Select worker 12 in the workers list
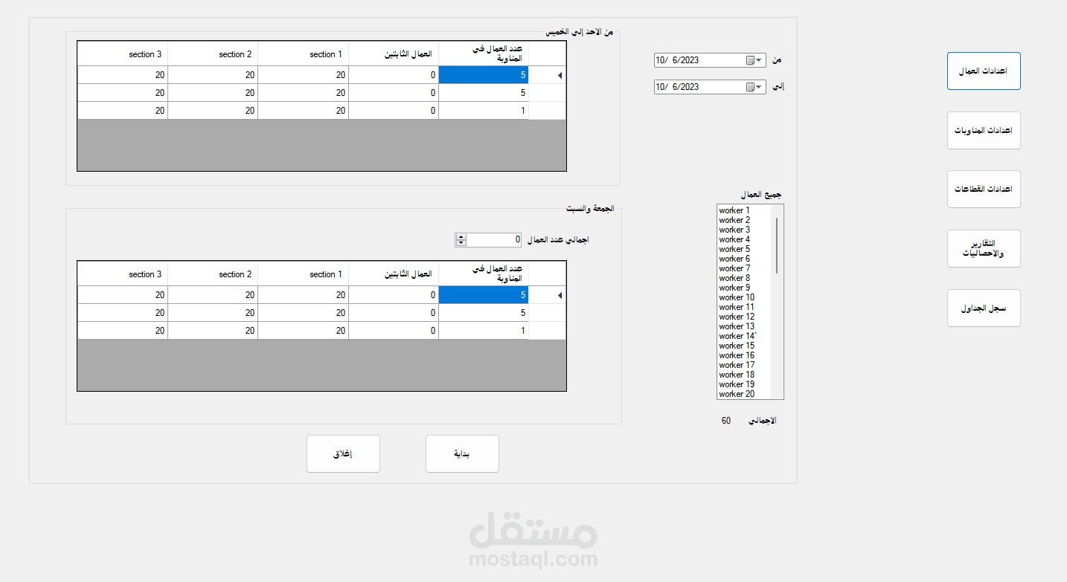 737,317
